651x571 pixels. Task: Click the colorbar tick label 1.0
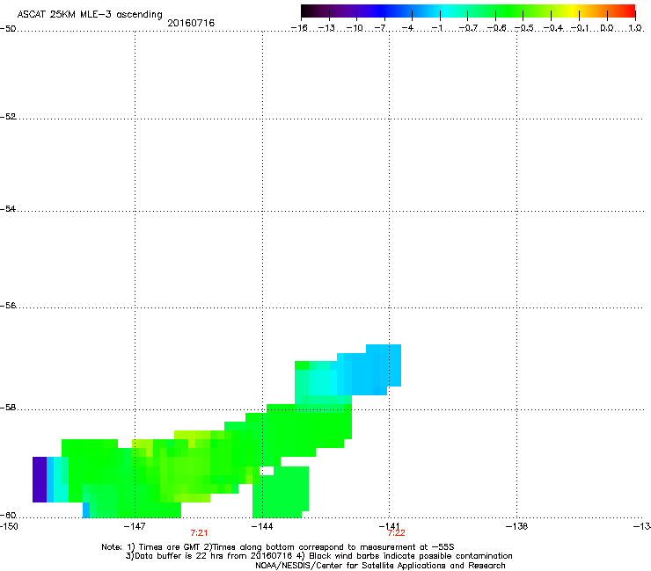click(x=635, y=28)
